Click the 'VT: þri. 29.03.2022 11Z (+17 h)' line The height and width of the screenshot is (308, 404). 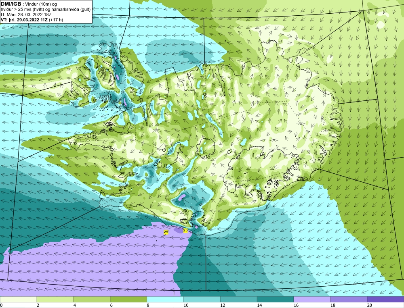[32, 19]
